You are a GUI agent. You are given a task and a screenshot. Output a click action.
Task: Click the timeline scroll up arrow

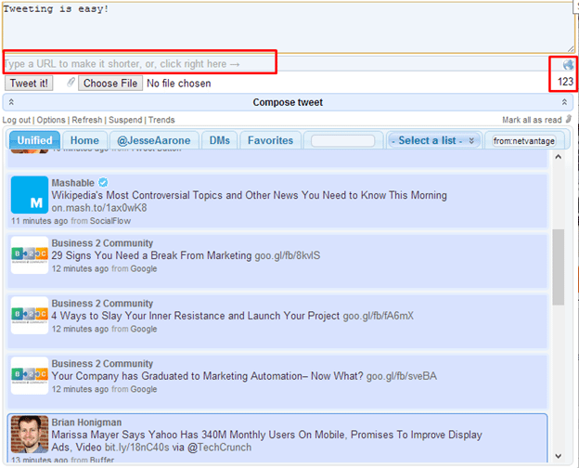[x=559, y=157]
